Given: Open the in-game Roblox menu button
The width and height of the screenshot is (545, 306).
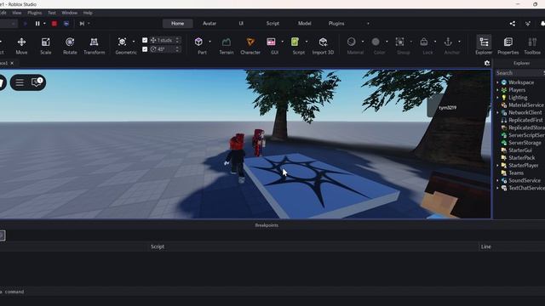Looking at the screenshot, I should point(20,82).
